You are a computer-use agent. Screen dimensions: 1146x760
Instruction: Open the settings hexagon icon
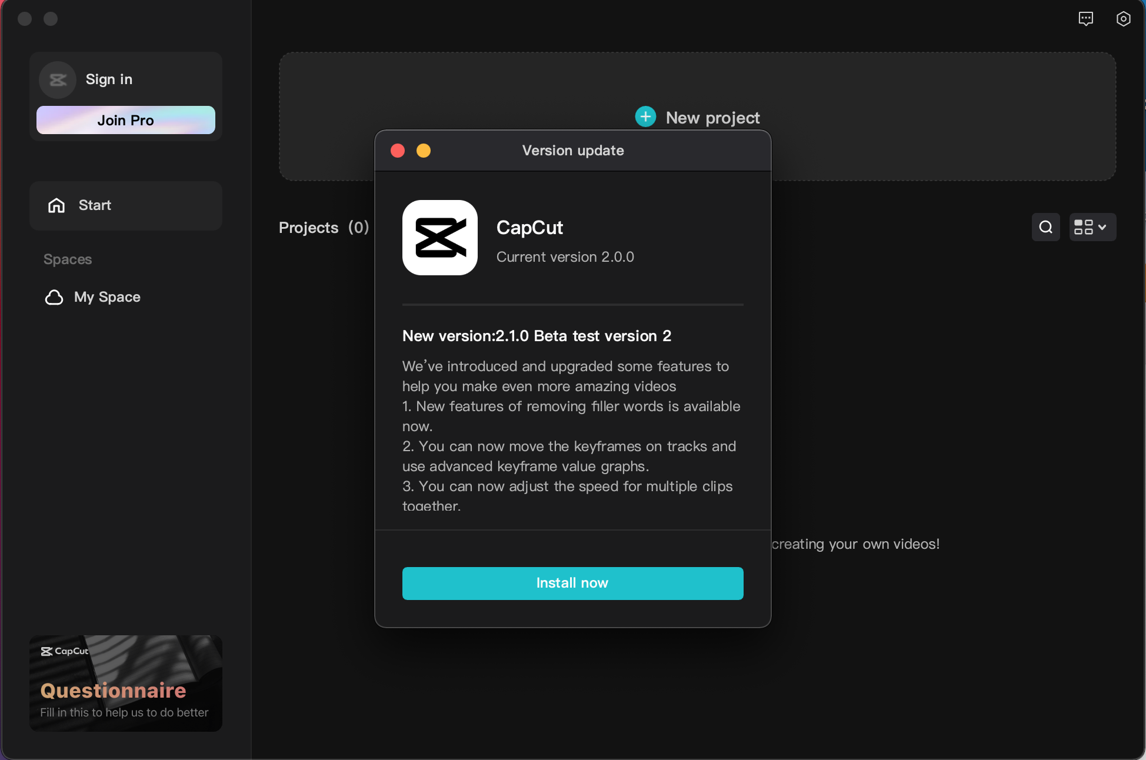coord(1123,19)
